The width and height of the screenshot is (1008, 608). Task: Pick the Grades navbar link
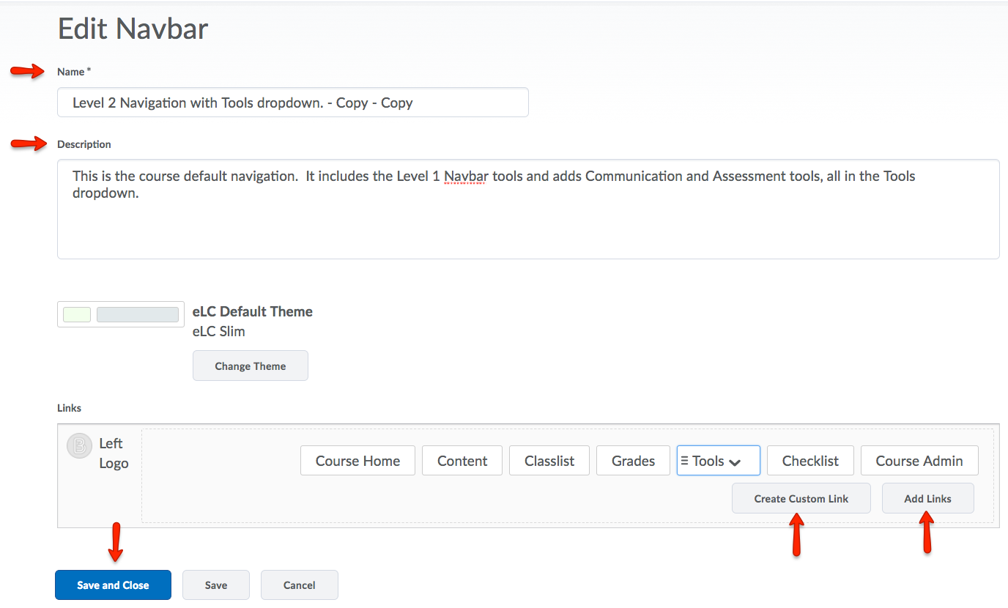(x=633, y=461)
